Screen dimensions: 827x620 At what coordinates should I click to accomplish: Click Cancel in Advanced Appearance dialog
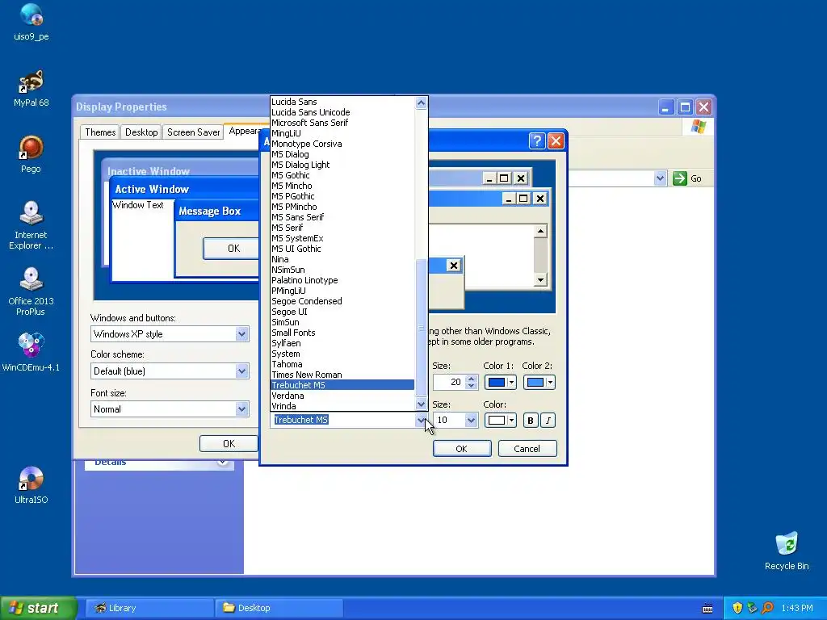pyautogui.click(x=527, y=449)
